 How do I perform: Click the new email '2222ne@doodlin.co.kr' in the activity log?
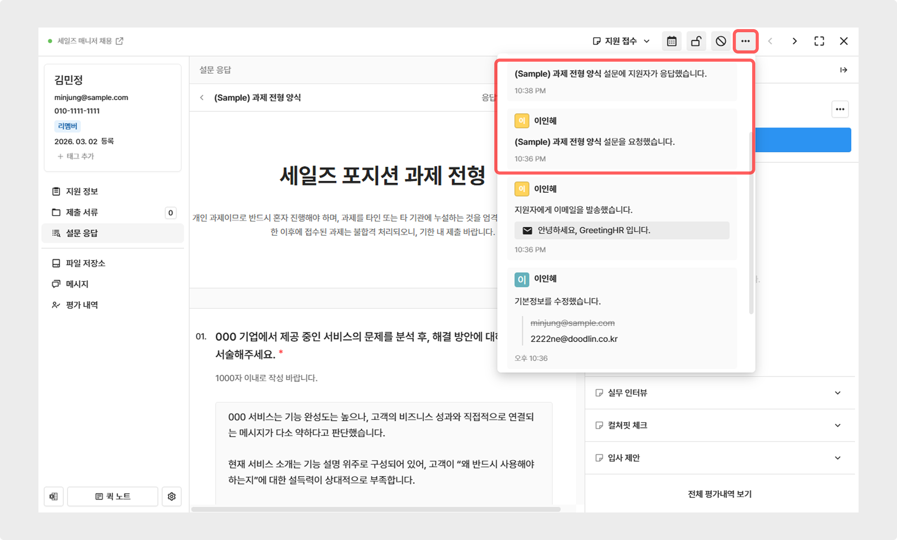[574, 339]
